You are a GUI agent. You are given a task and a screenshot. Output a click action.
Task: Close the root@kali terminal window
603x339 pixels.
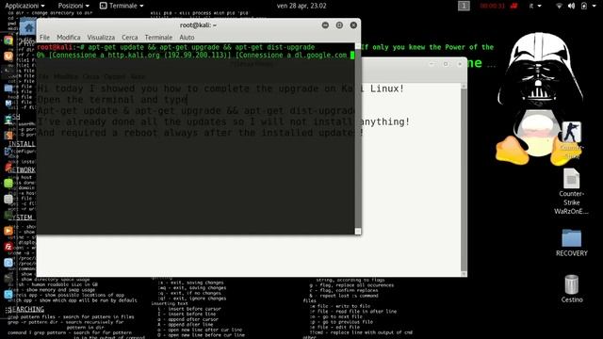point(353,25)
